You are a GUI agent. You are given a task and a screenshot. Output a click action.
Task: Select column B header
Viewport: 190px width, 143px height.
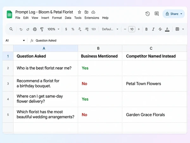[x=100, y=48]
